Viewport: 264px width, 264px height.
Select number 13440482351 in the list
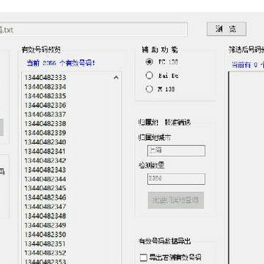tap(45, 244)
